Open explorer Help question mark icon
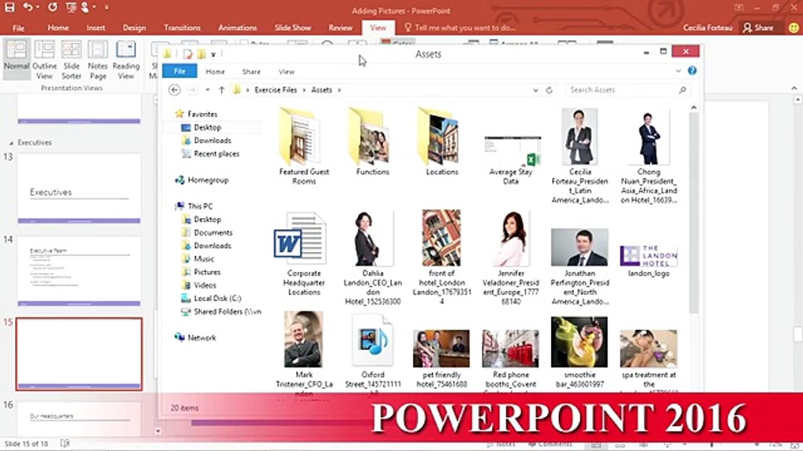Viewport: 803px width, 451px height. click(692, 71)
